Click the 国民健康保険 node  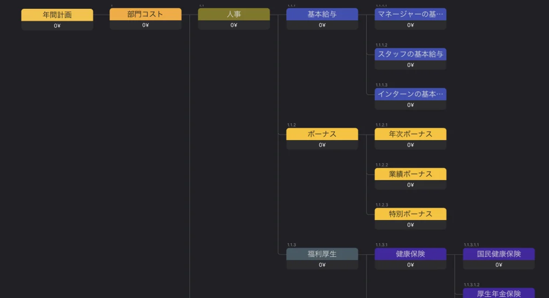click(x=499, y=254)
